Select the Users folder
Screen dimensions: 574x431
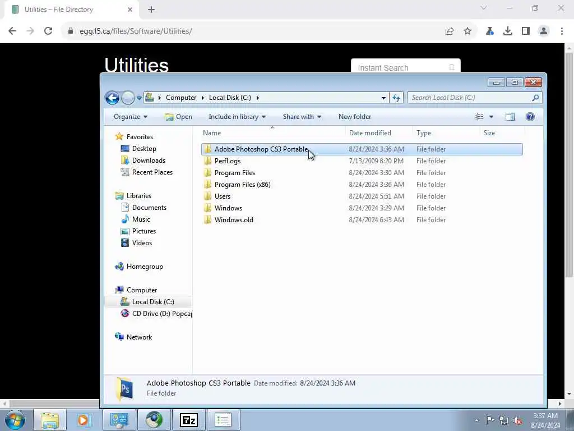coord(362,196)
